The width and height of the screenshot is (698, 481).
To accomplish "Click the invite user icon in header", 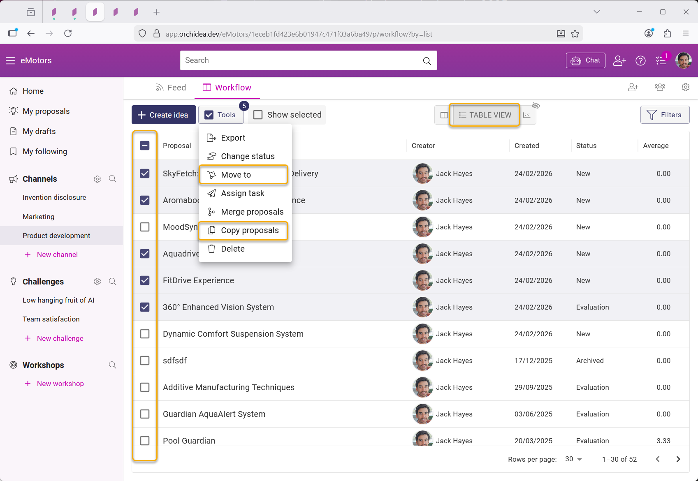I will [x=619, y=61].
